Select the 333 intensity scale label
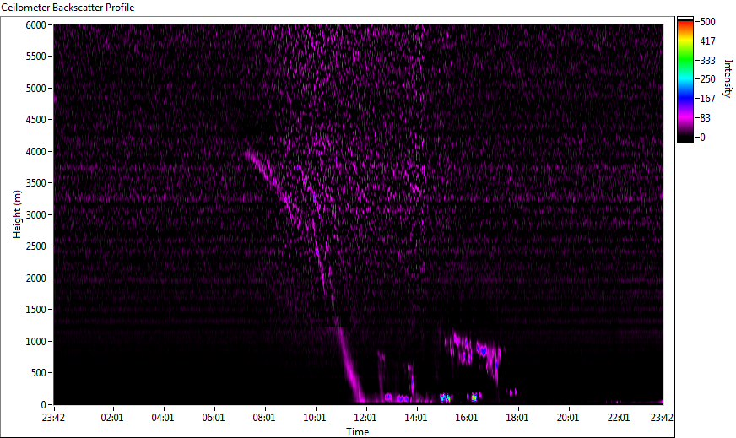 [x=708, y=60]
